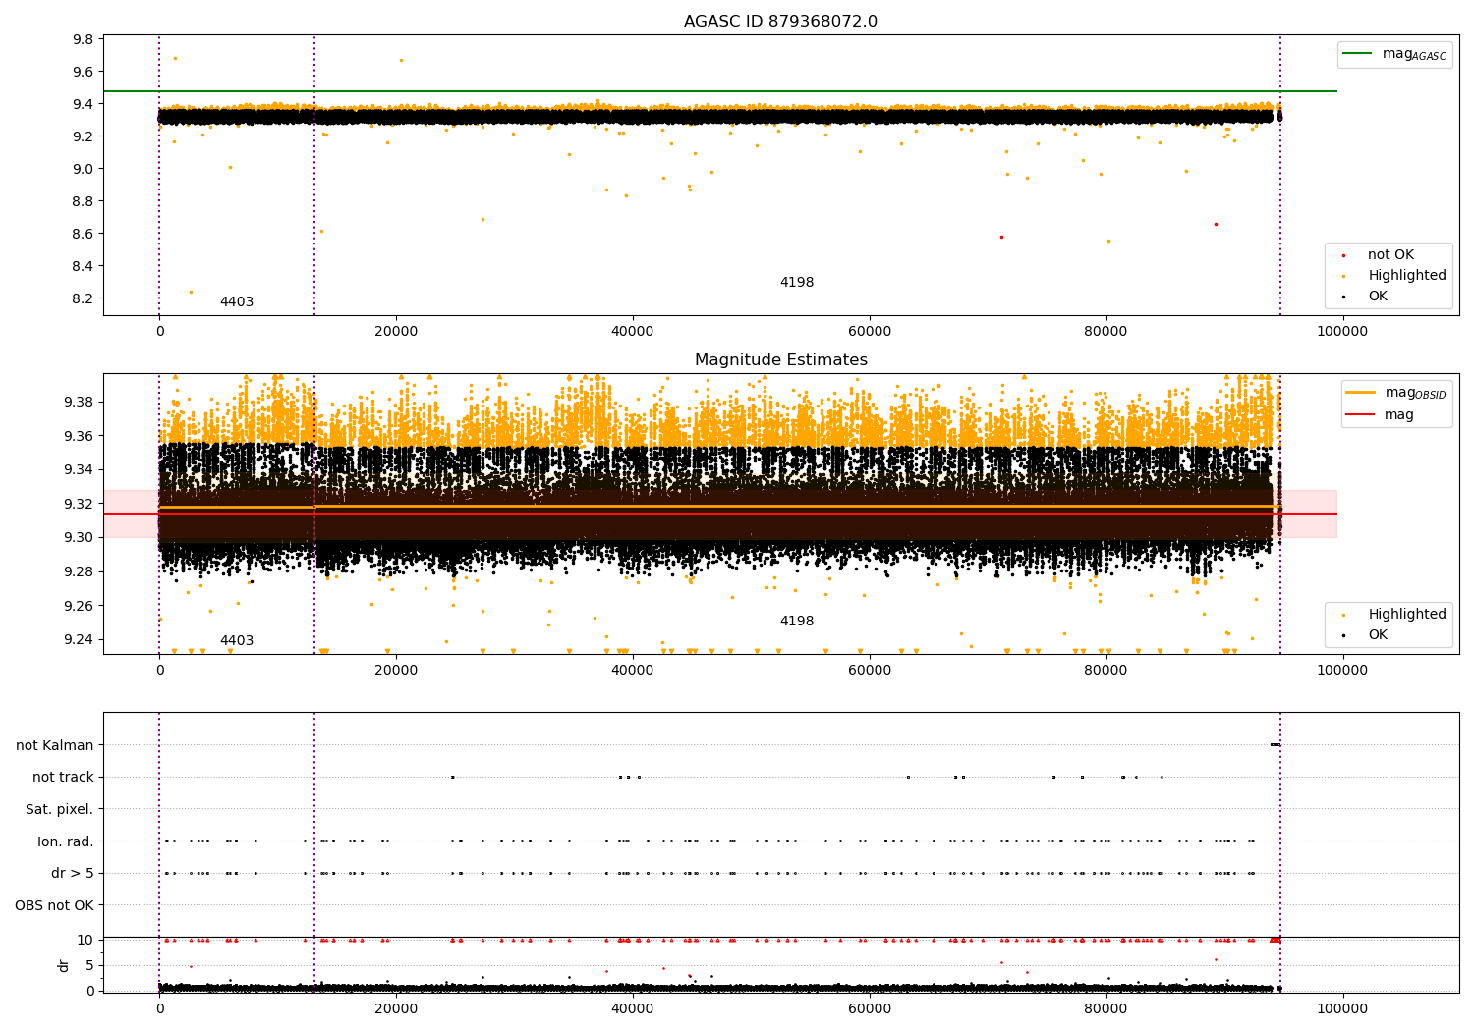This screenshot has width=1474, height=1031.
Task: Select 'Highlighted' legend entry in Magnitude Estimates plot
Action: [x=1406, y=615]
